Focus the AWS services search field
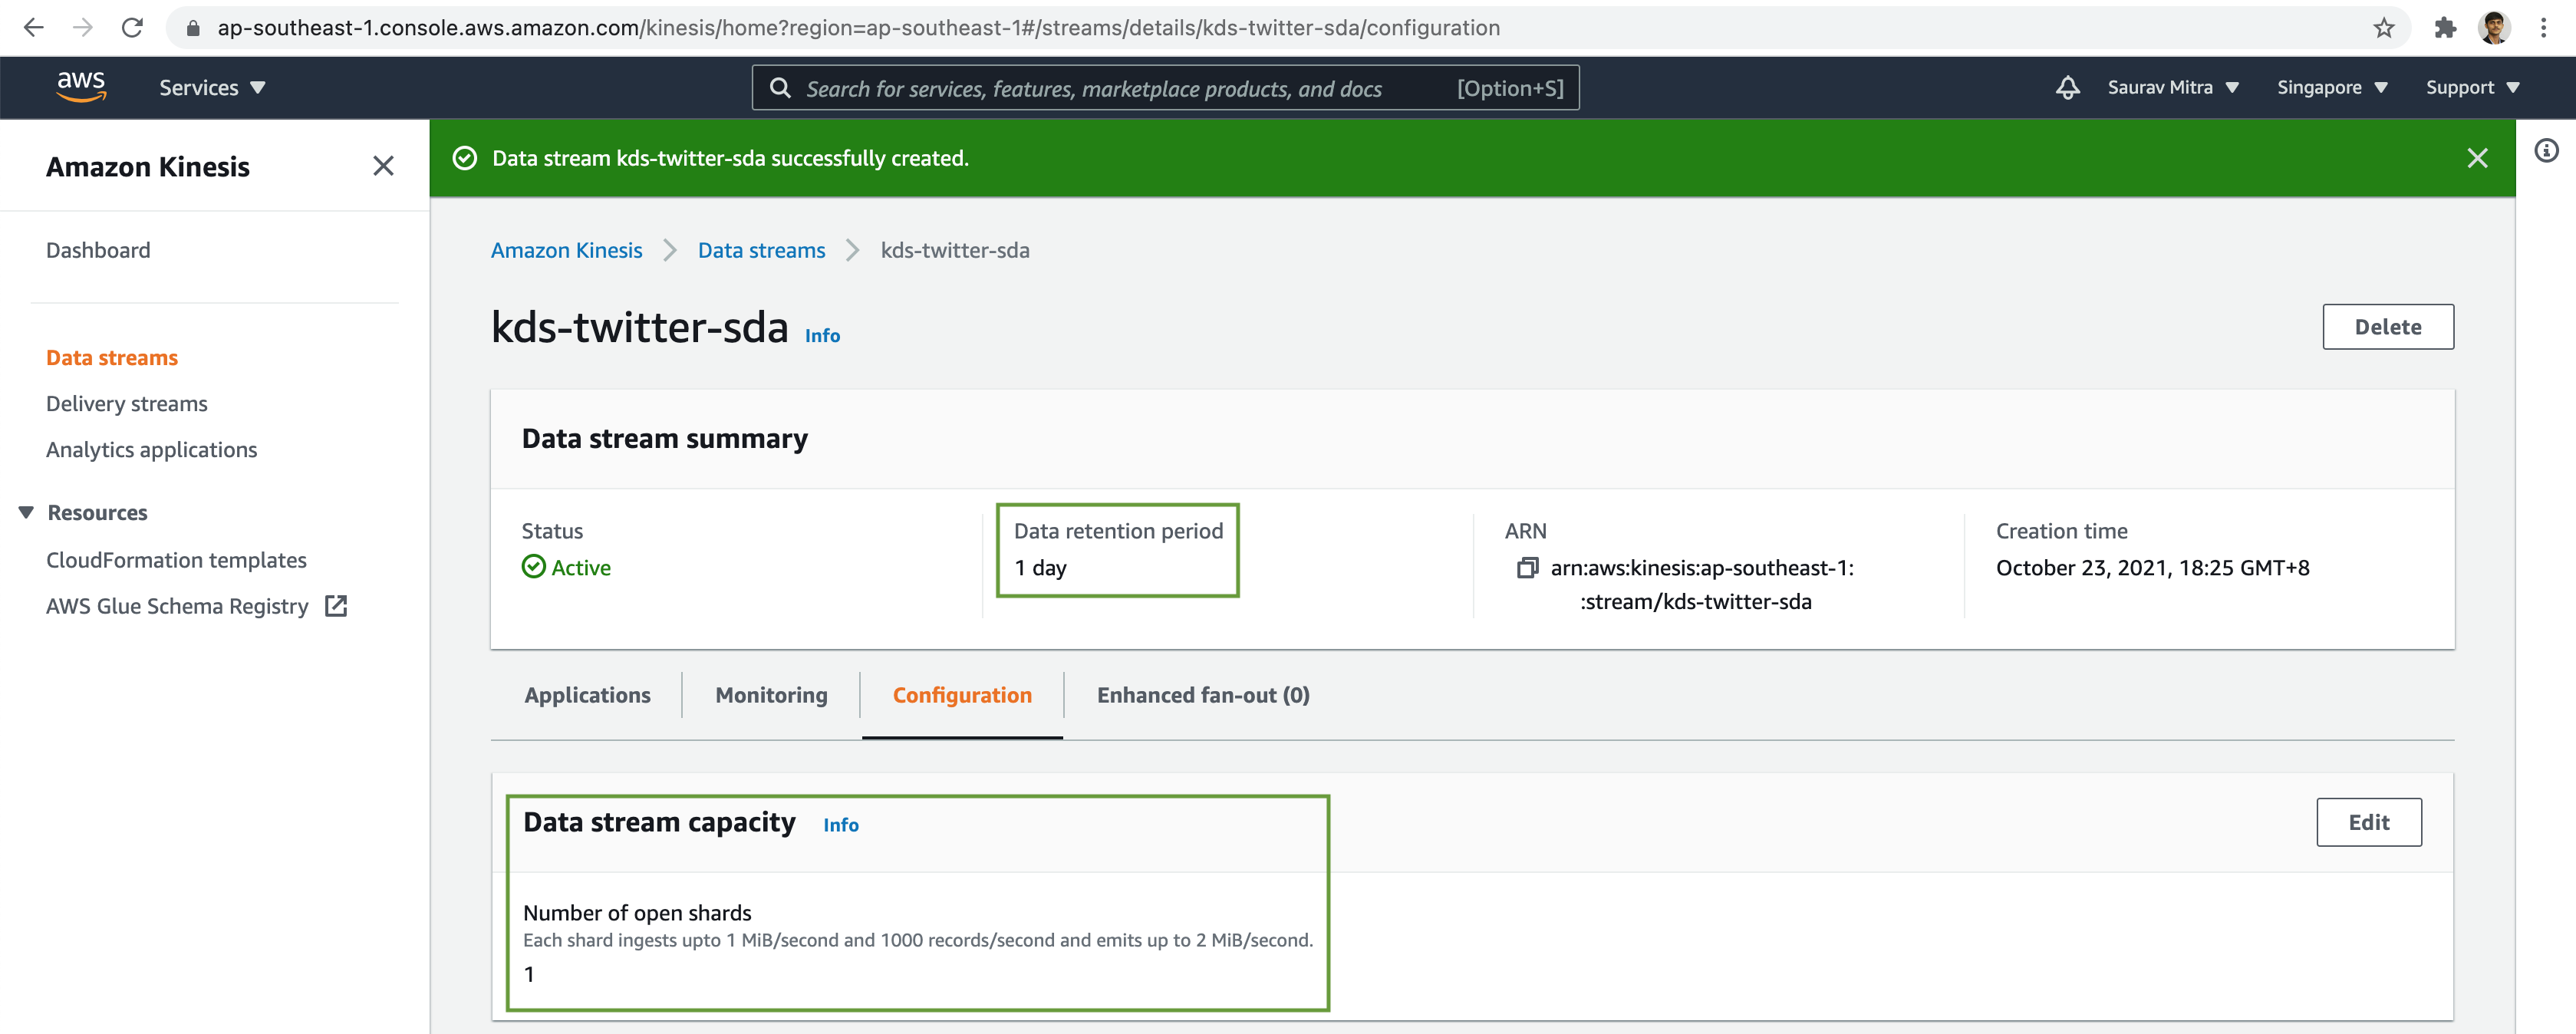 click(1165, 88)
